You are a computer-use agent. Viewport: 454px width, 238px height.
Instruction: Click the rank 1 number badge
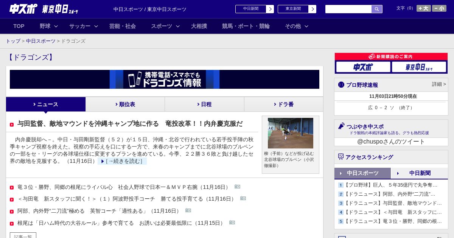(x=340, y=185)
